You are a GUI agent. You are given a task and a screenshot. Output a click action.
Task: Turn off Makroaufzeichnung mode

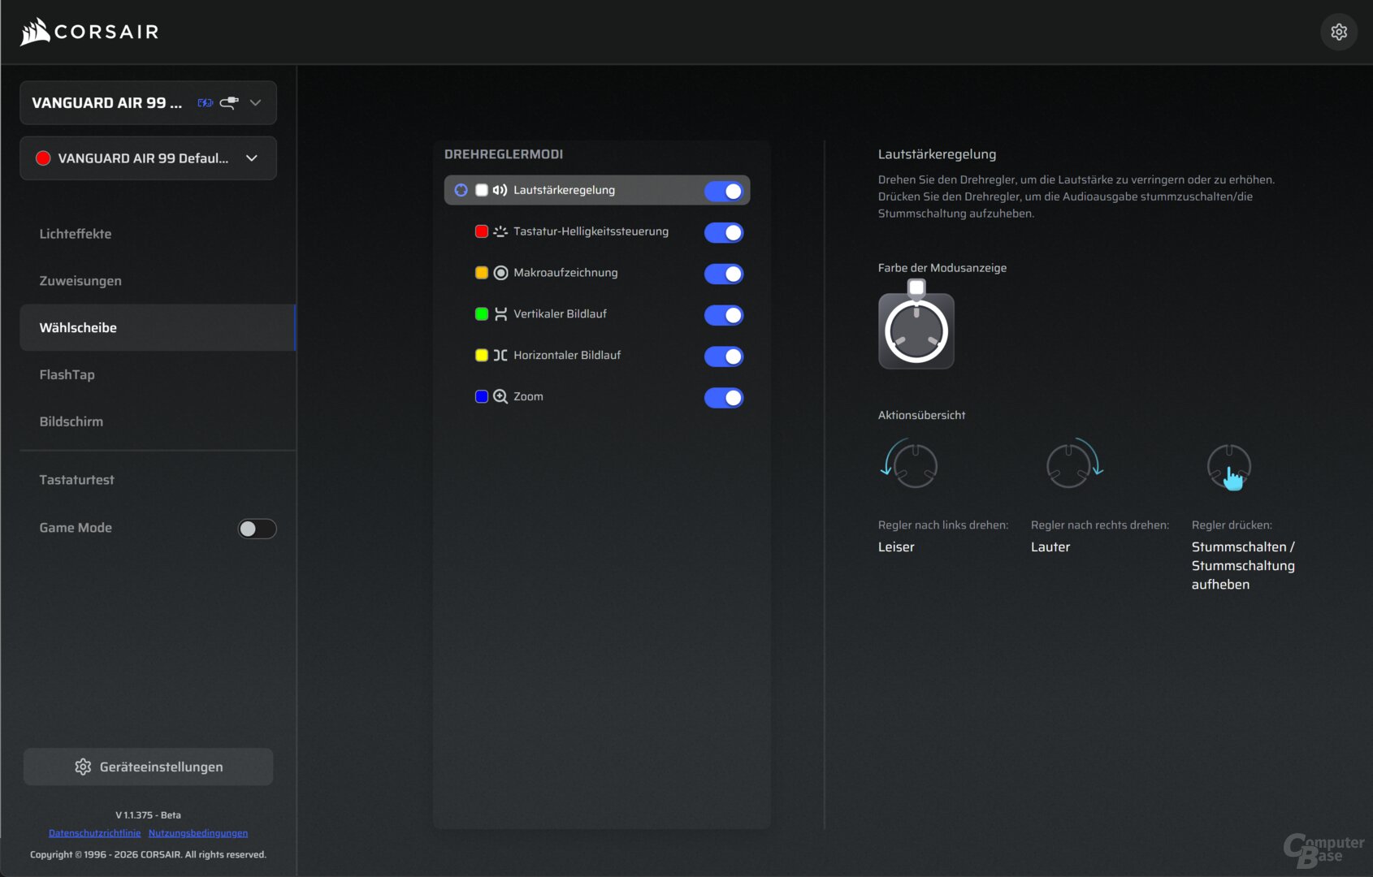click(723, 274)
